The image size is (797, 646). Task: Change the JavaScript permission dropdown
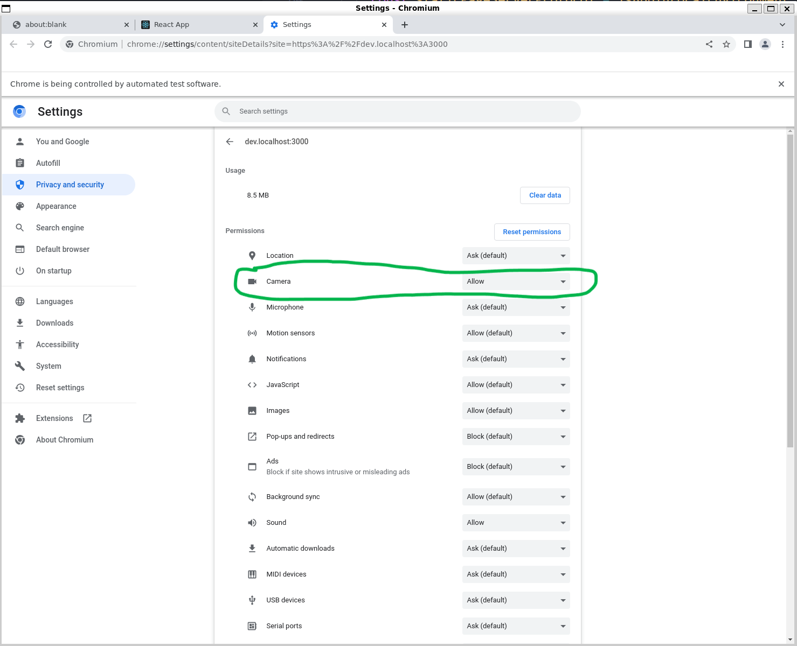(x=516, y=385)
